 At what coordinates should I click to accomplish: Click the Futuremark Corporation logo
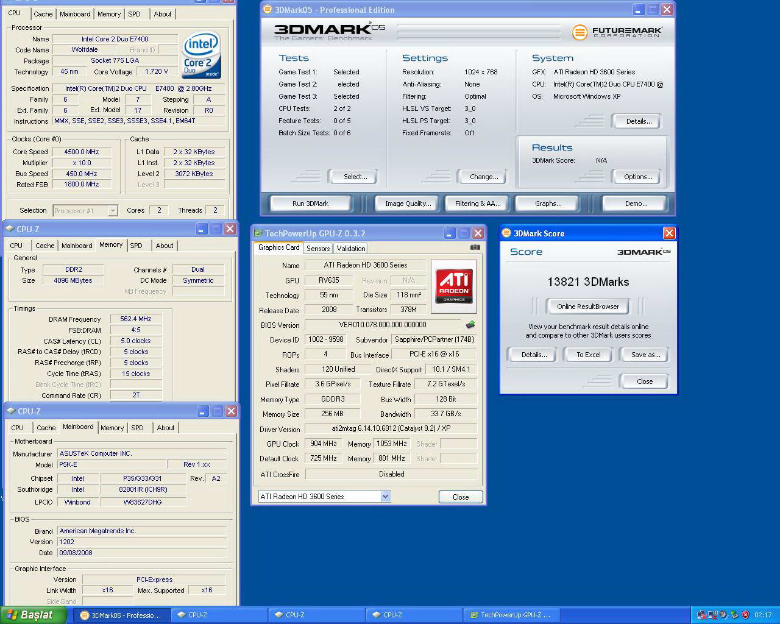point(617,32)
